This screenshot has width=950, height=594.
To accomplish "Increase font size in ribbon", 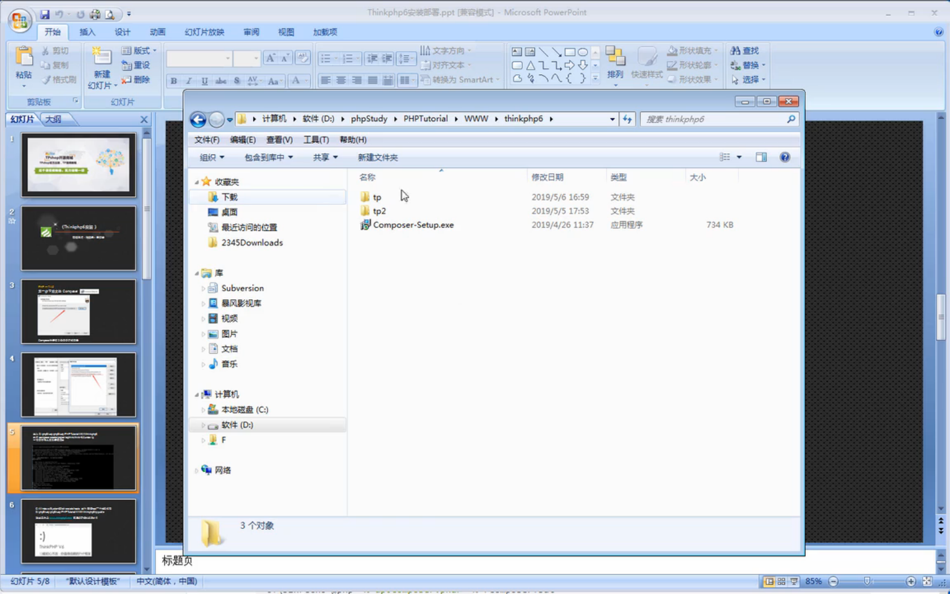I will pos(270,58).
